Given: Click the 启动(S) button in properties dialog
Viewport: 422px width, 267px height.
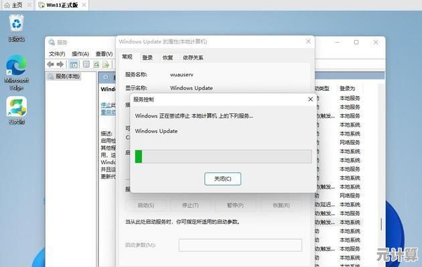Looking at the screenshot, I should [x=146, y=206].
